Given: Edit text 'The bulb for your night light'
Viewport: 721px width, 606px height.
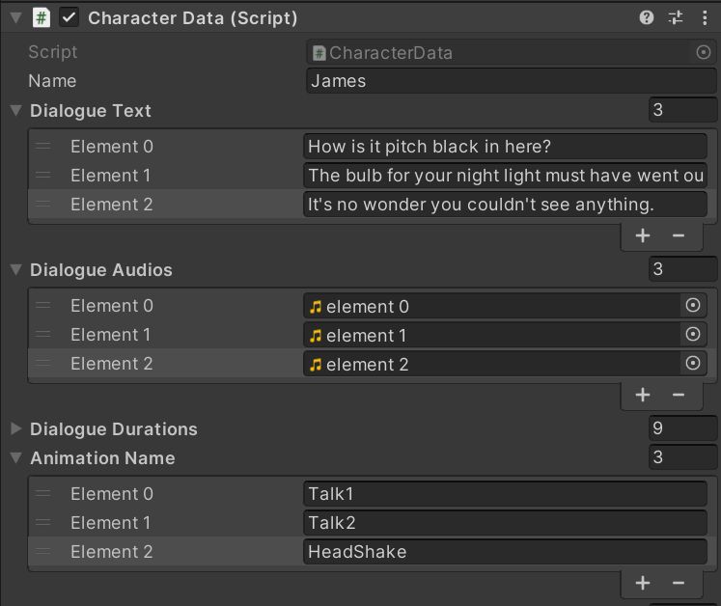Looking at the screenshot, I should [505, 176].
